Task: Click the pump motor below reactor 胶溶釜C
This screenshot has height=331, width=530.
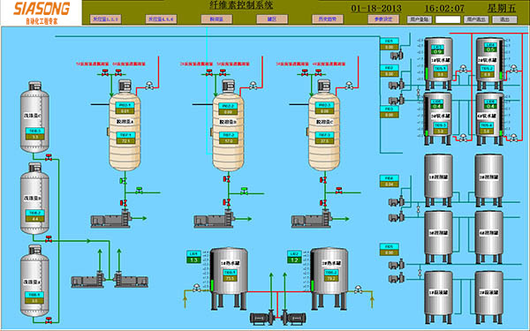Action: (311, 219)
